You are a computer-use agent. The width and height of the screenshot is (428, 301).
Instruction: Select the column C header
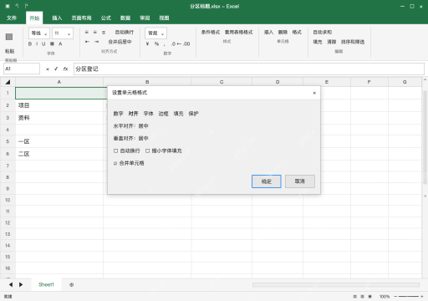point(222,82)
